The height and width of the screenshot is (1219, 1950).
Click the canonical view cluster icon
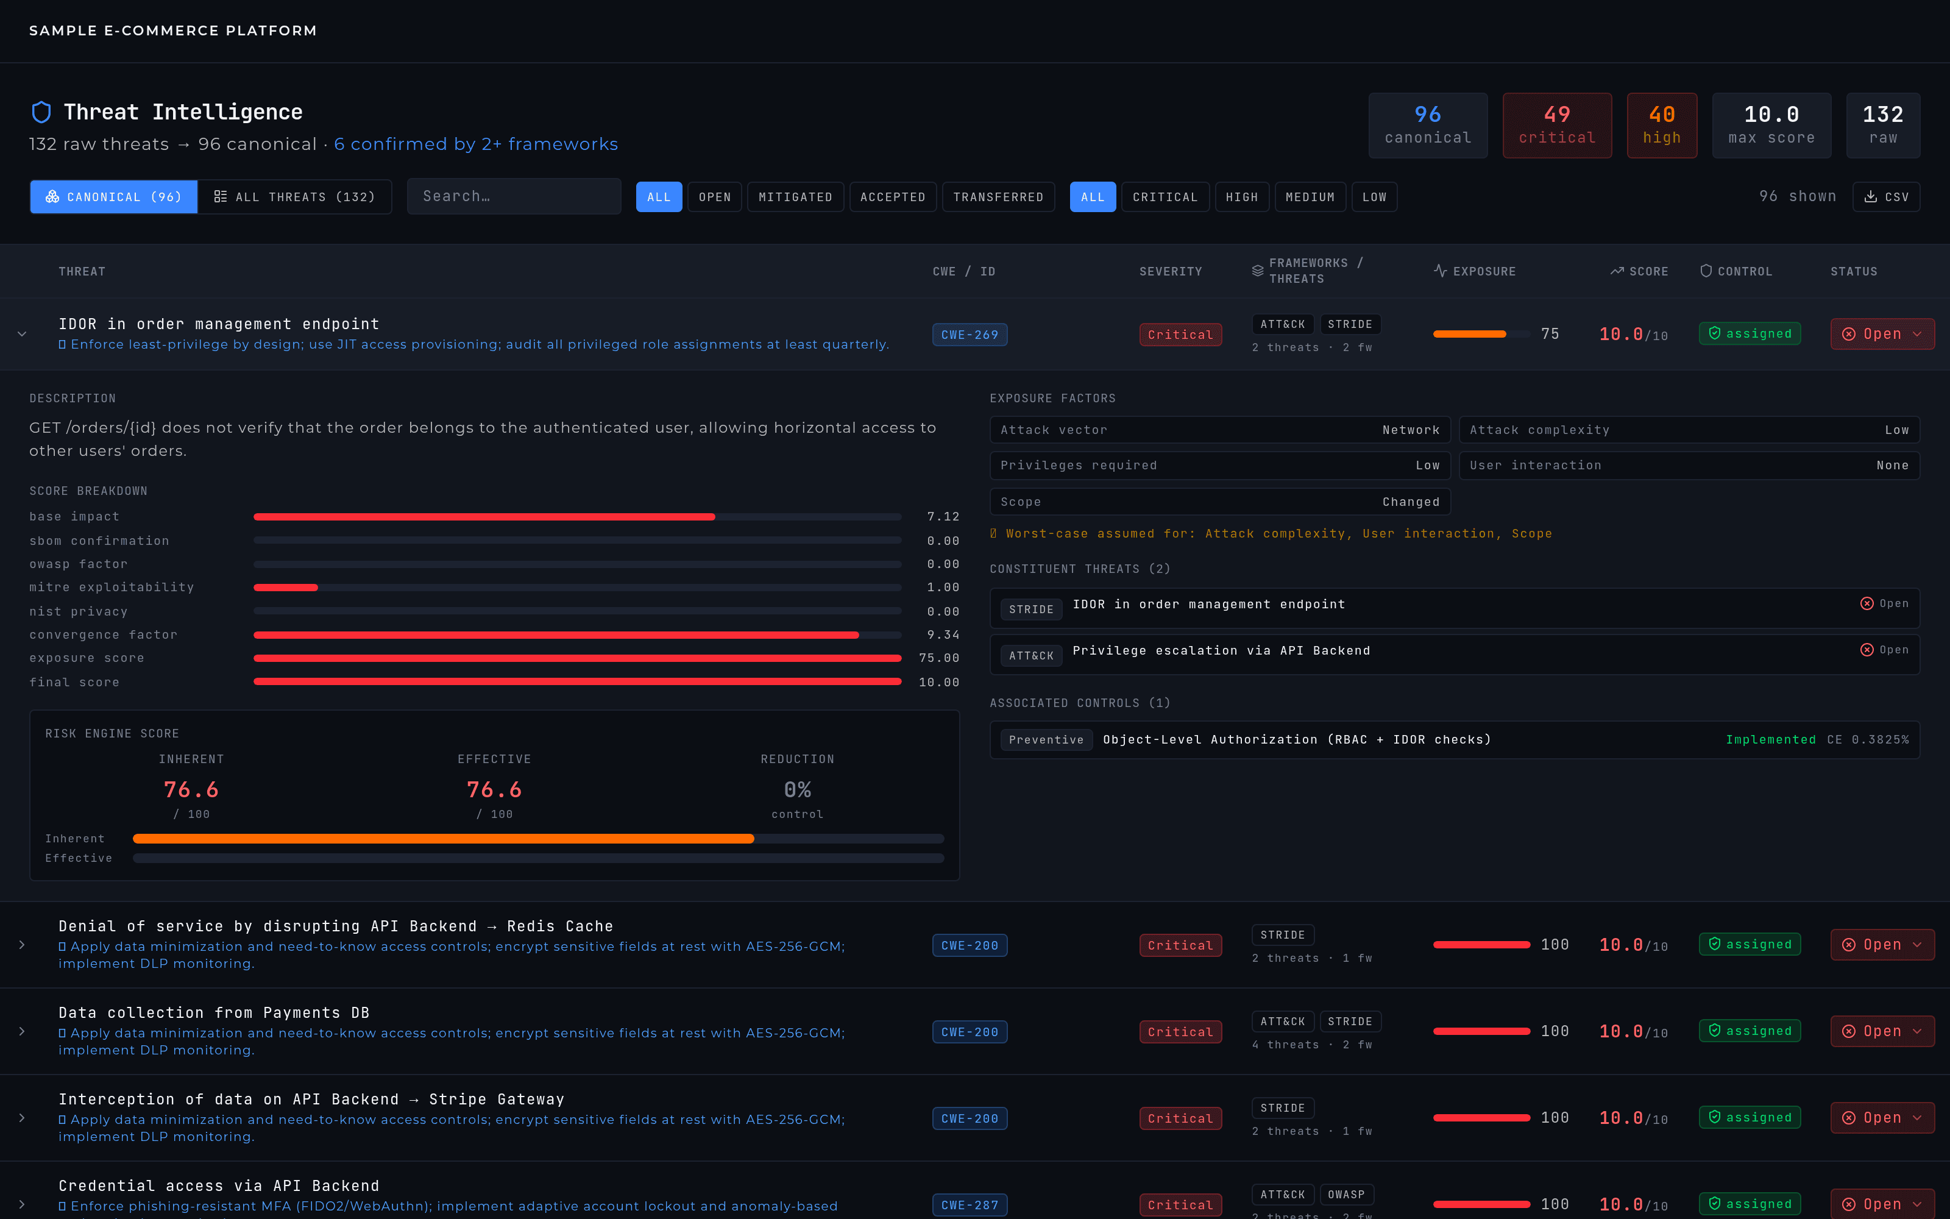coord(52,197)
